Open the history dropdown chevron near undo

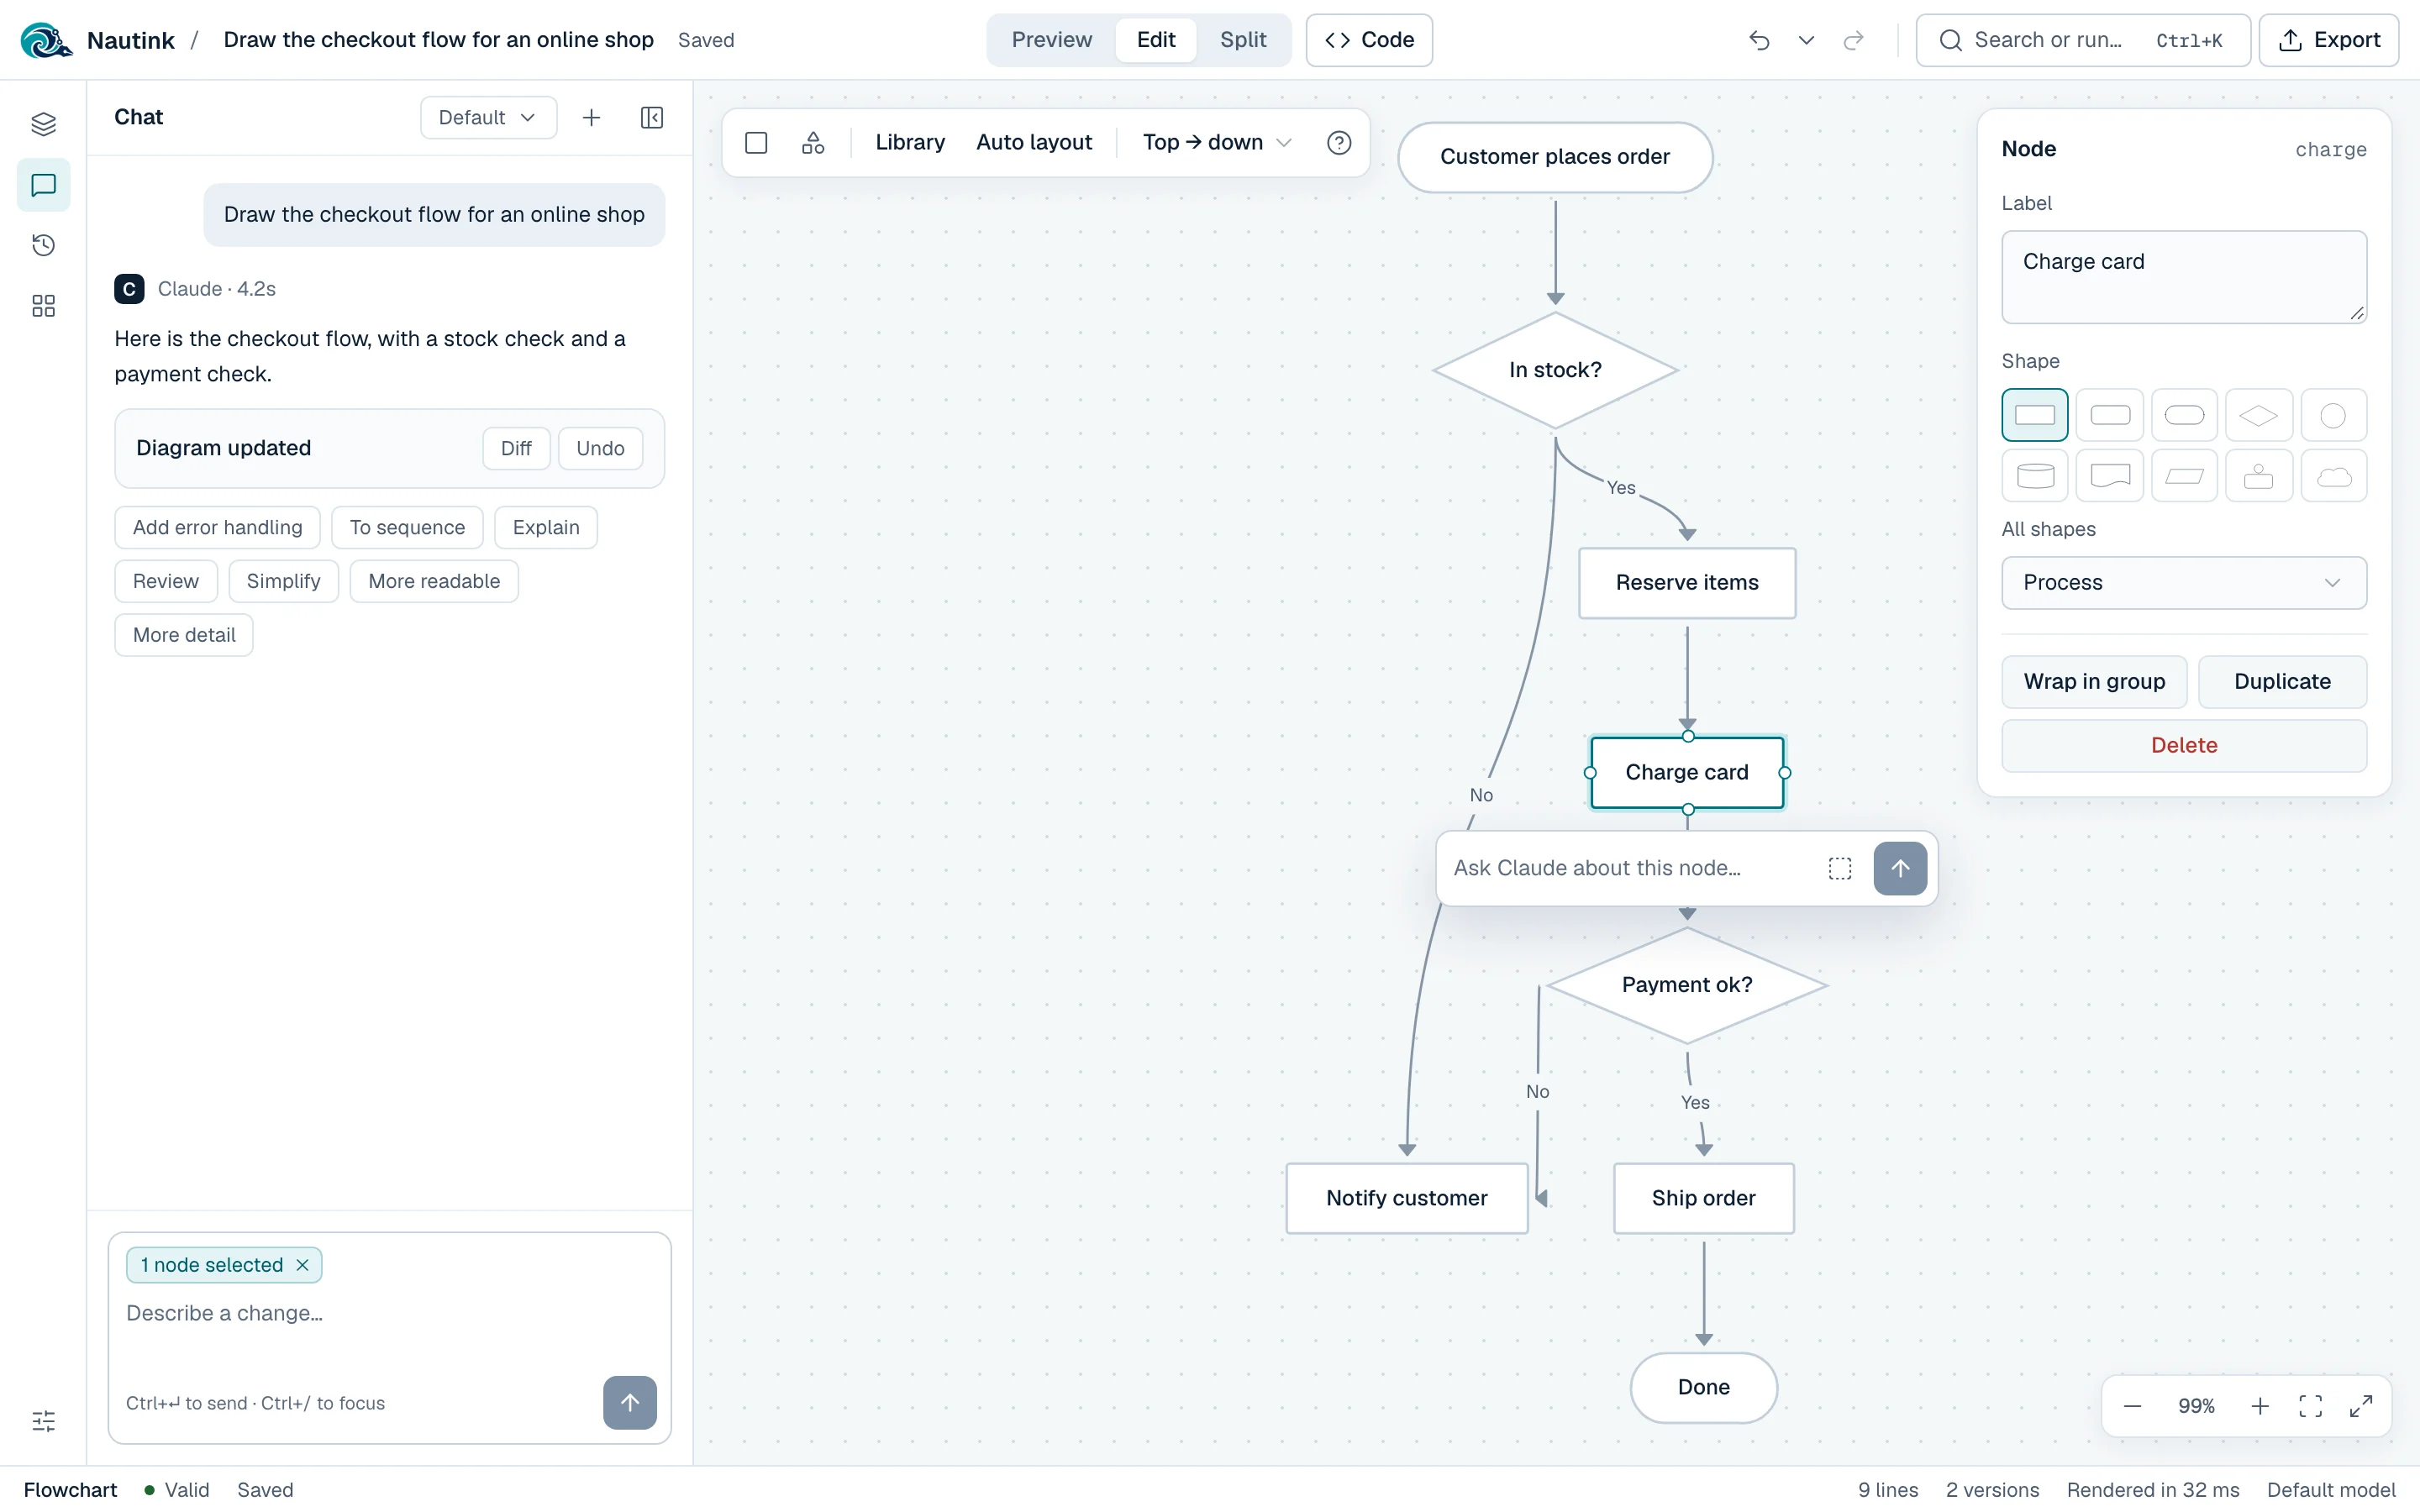coord(1806,40)
